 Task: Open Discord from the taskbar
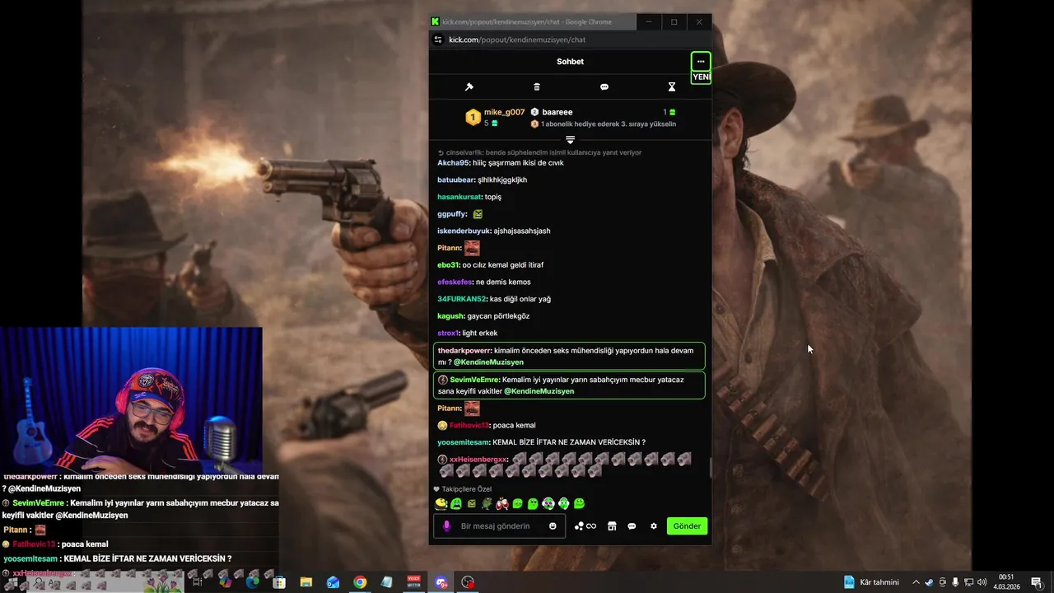(441, 582)
